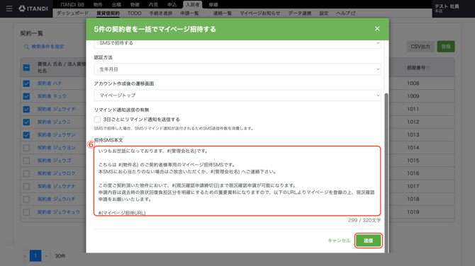Click the 送信 button
The image size is (475, 266).
(x=369, y=241)
